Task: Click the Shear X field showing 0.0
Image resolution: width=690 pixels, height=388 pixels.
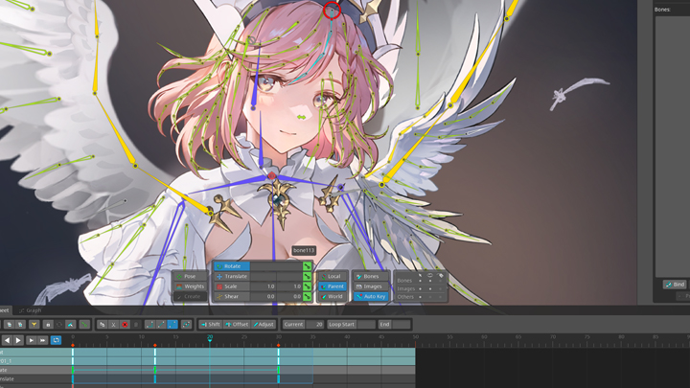Action: coord(264,296)
